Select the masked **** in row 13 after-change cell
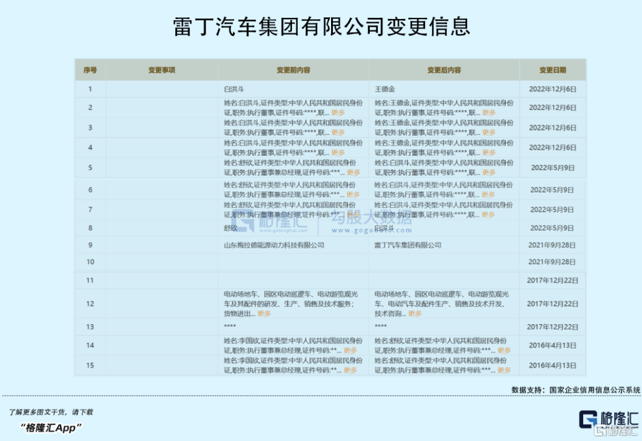The image size is (642, 441). (x=380, y=326)
